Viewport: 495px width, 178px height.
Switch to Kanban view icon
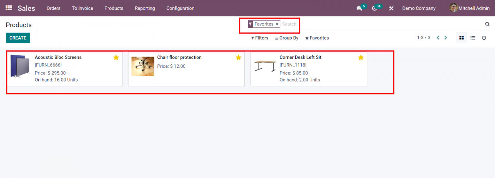click(x=461, y=38)
